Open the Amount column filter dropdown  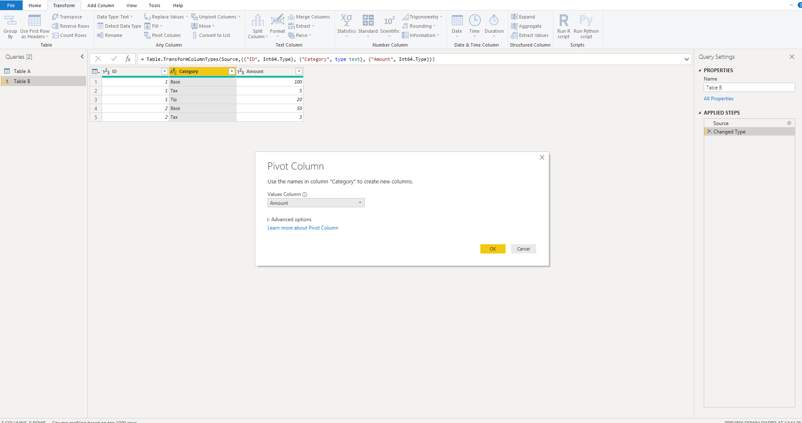click(x=299, y=71)
